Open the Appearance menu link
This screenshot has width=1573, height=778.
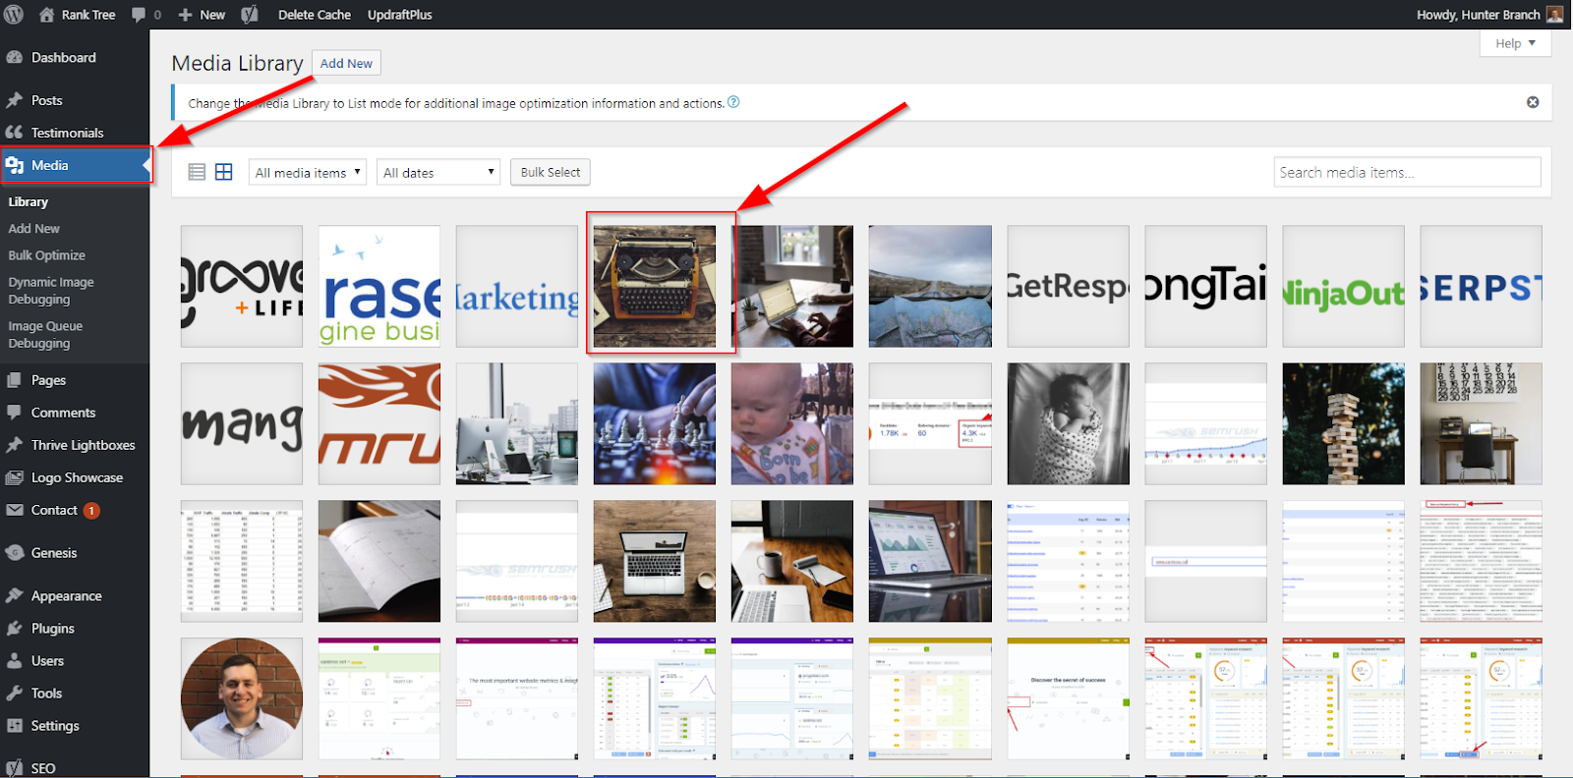66,596
